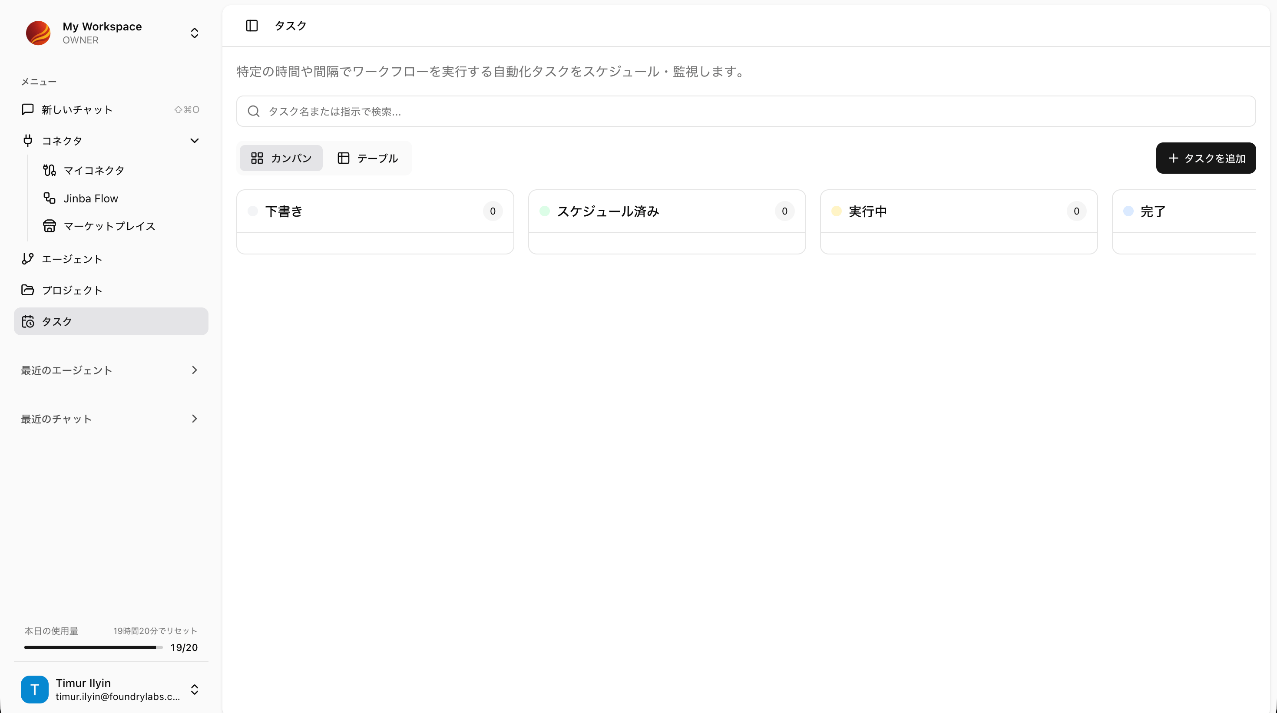1277x713 pixels.
Task: Expand 最近のエージェント chevron
Action: tap(194, 370)
